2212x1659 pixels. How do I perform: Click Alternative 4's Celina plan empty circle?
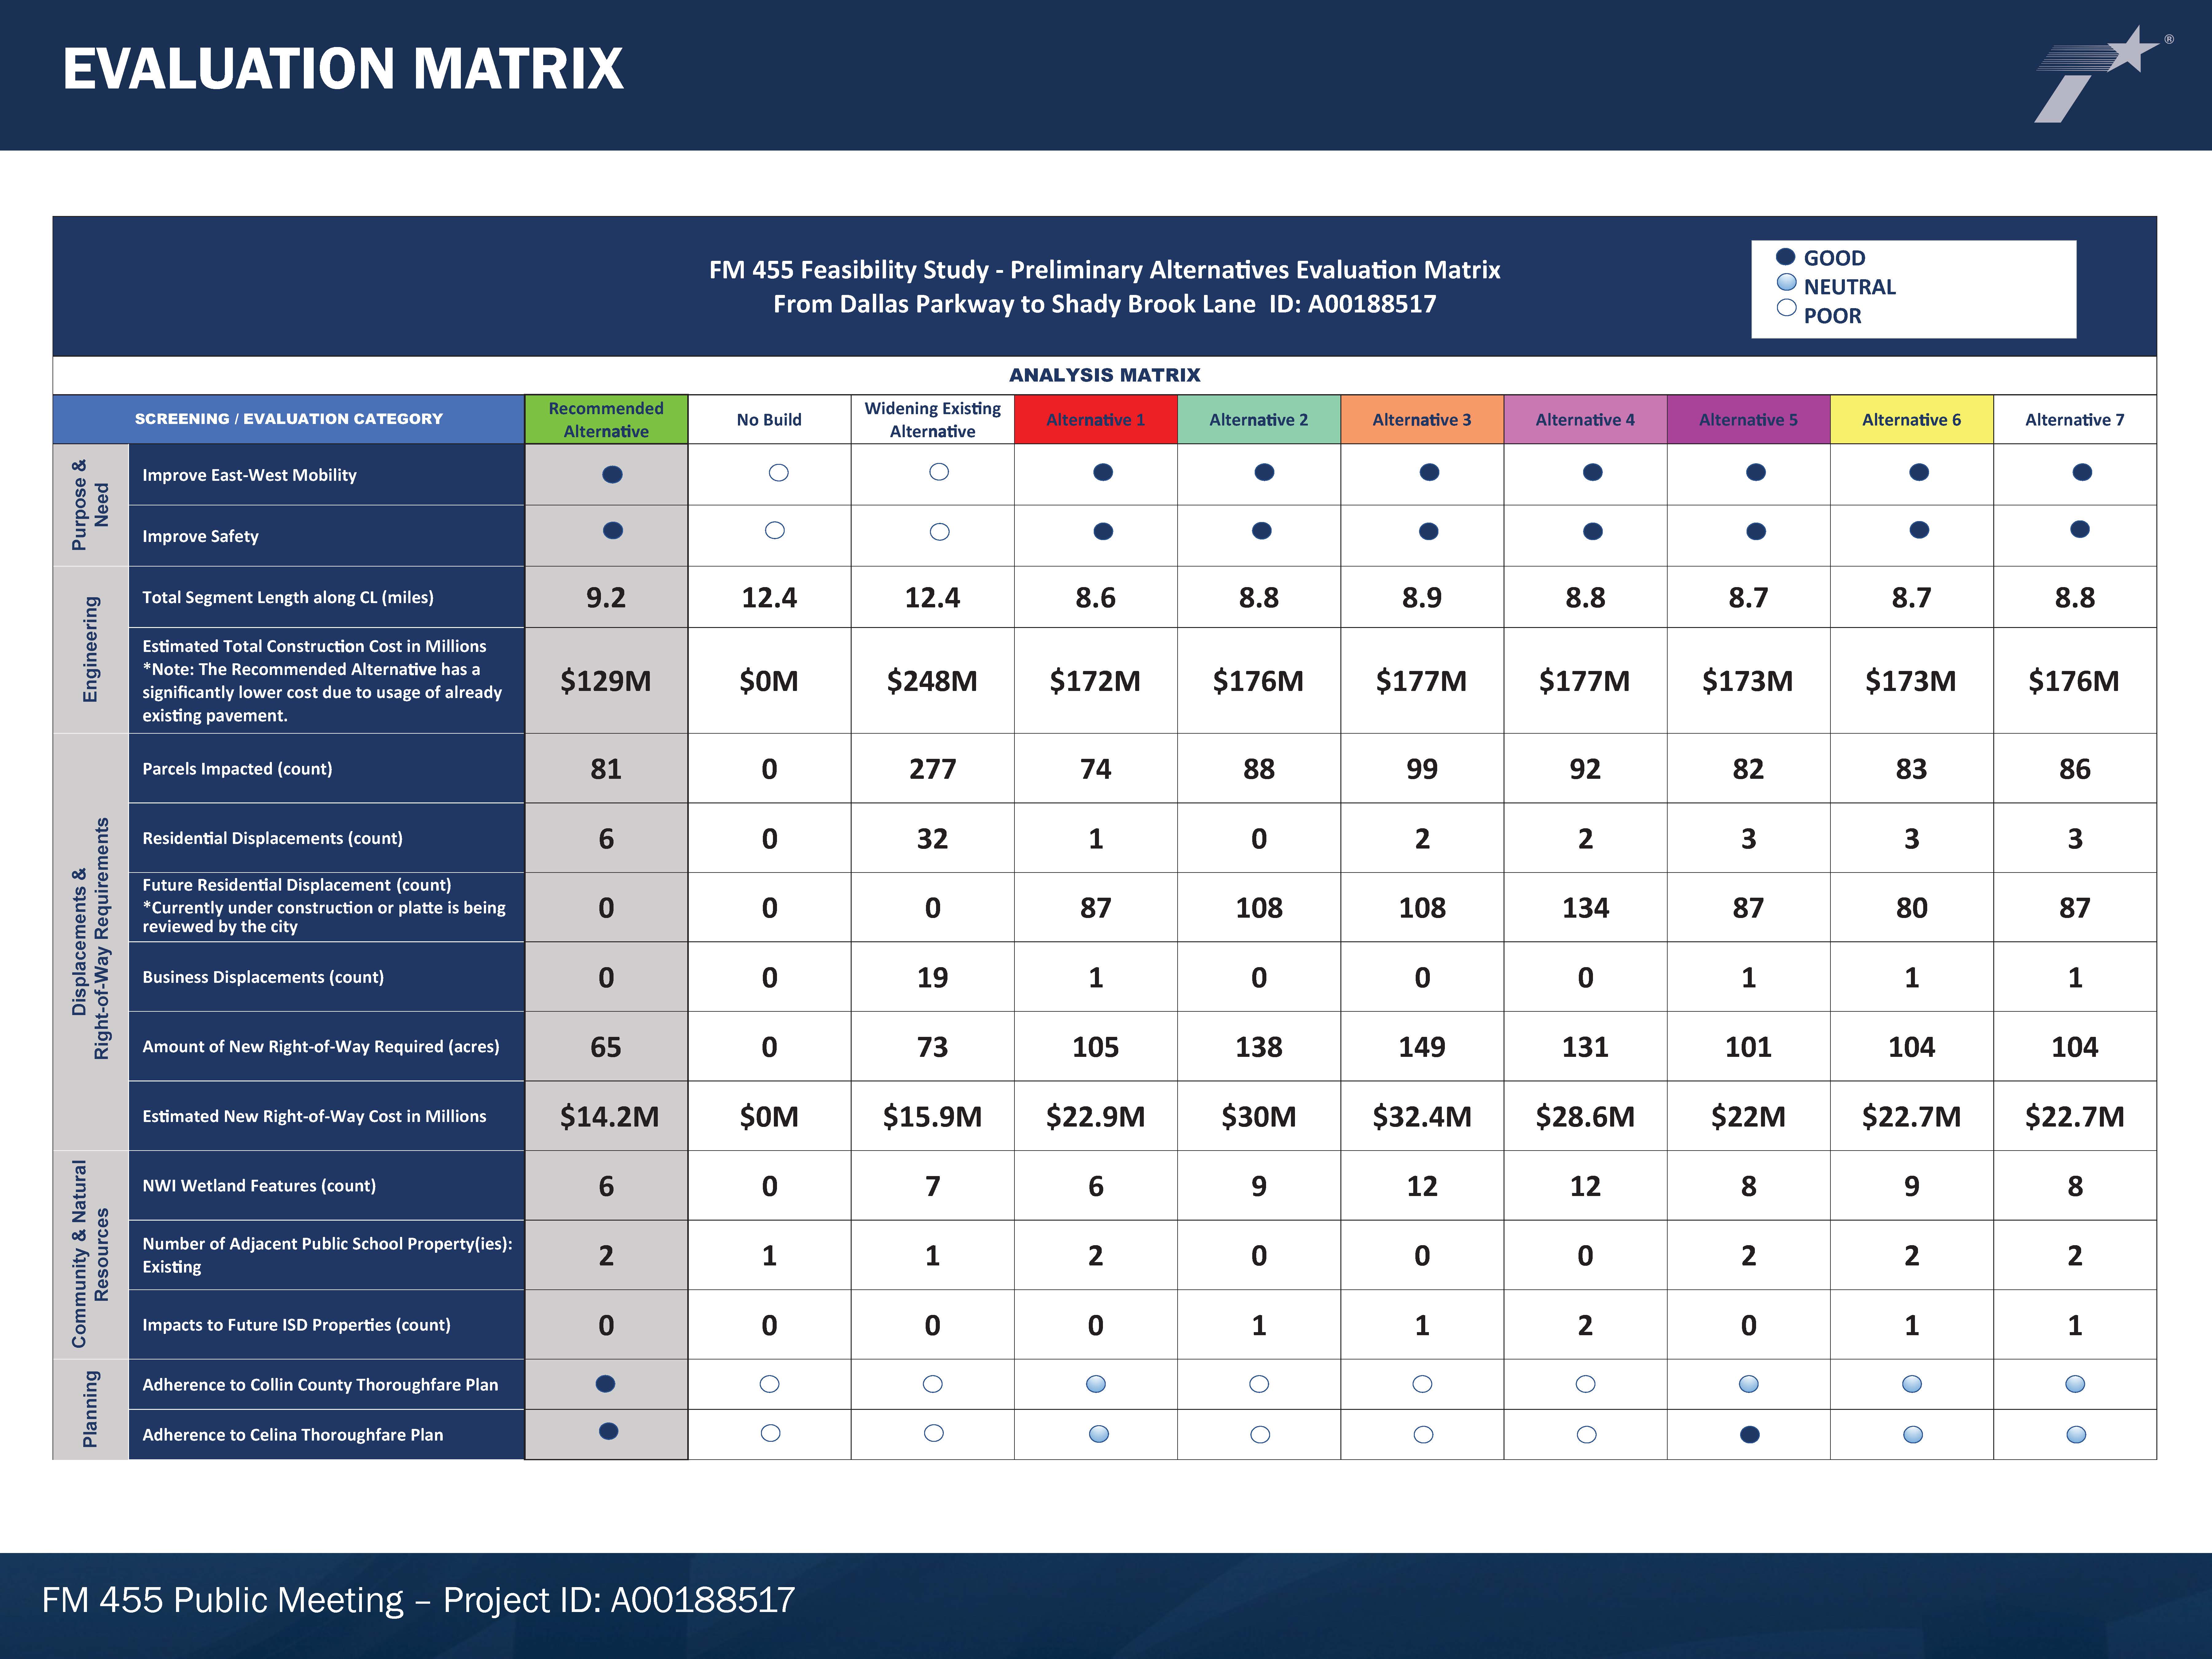1586,1435
